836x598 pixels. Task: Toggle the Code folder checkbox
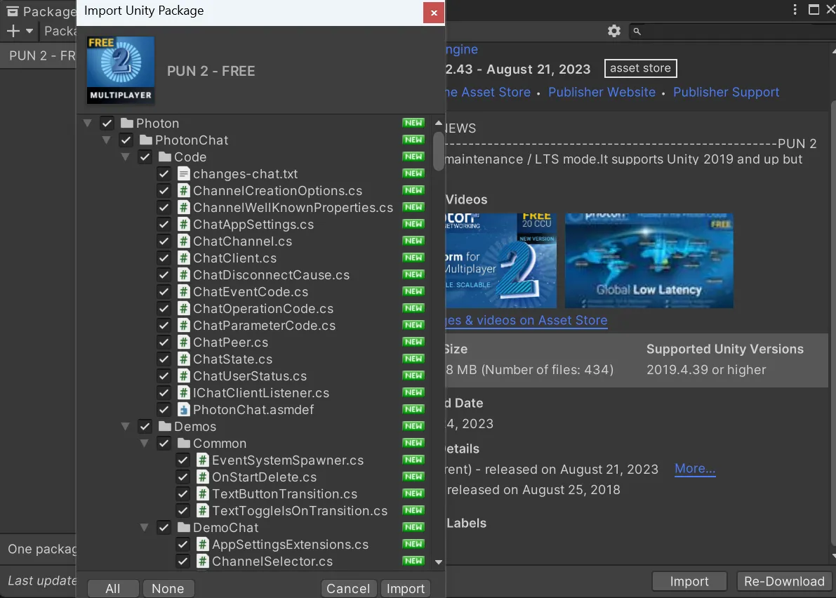pyautogui.click(x=145, y=157)
